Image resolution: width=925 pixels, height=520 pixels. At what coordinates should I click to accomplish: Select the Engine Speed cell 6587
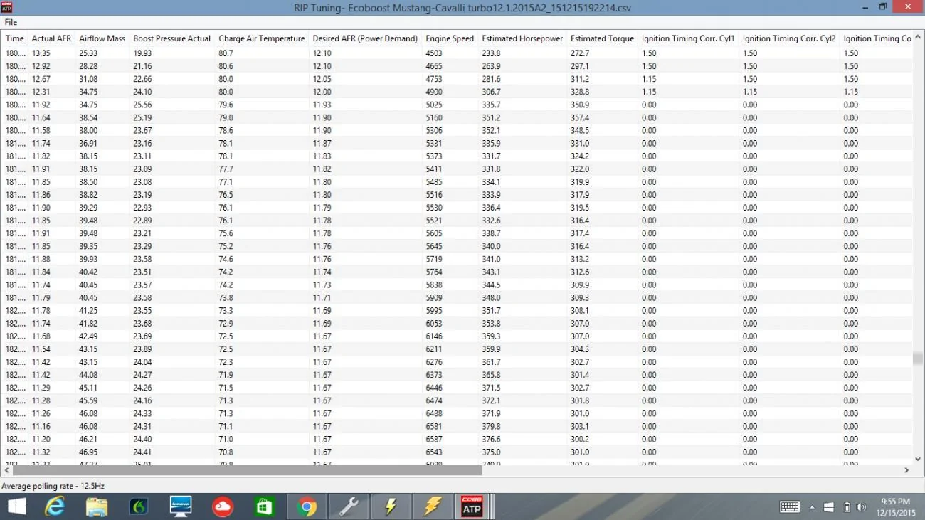pyautogui.click(x=434, y=439)
